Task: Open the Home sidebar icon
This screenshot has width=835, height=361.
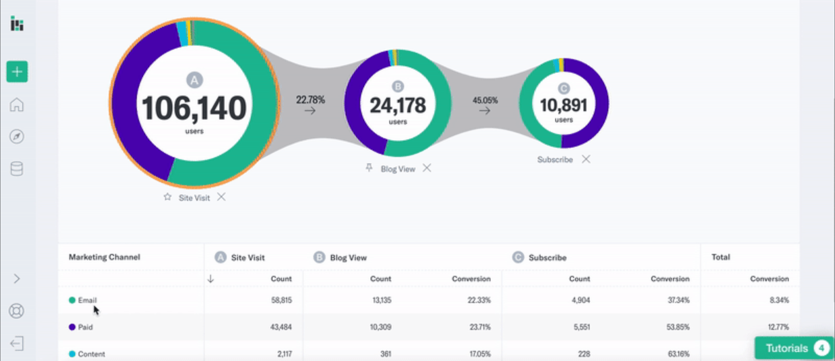Action: coord(16,105)
